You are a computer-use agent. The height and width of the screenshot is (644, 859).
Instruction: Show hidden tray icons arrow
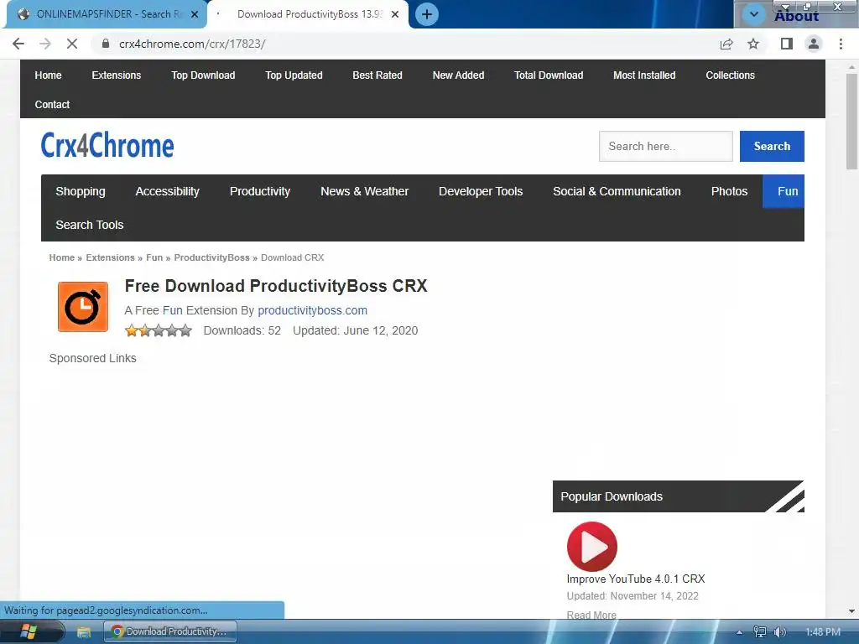tap(739, 632)
